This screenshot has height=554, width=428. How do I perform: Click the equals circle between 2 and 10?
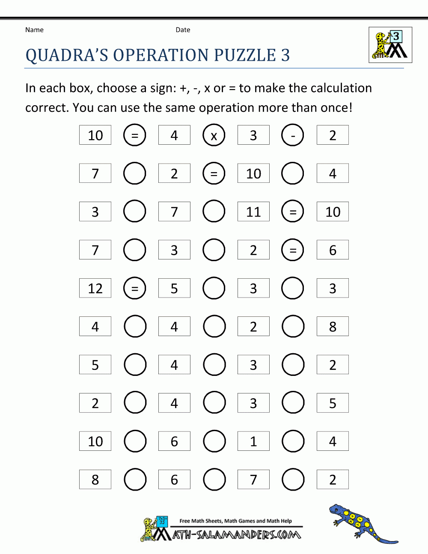pyautogui.click(x=214, y=173)
